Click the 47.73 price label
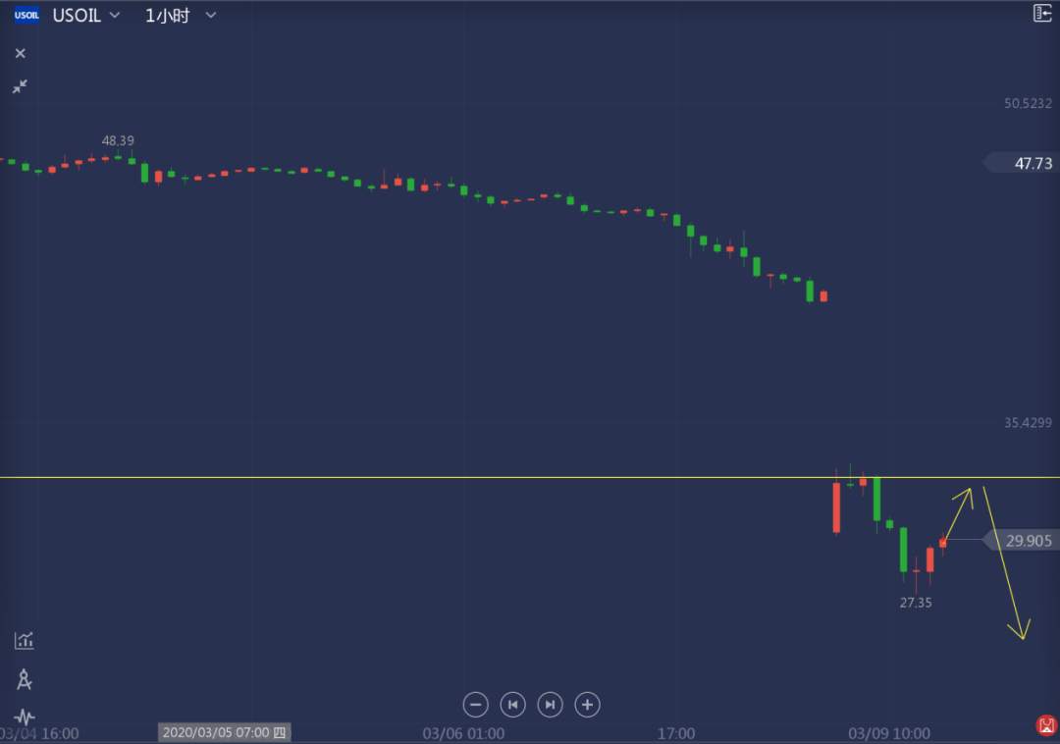1060x744 pixels. tap(1022, 163)
